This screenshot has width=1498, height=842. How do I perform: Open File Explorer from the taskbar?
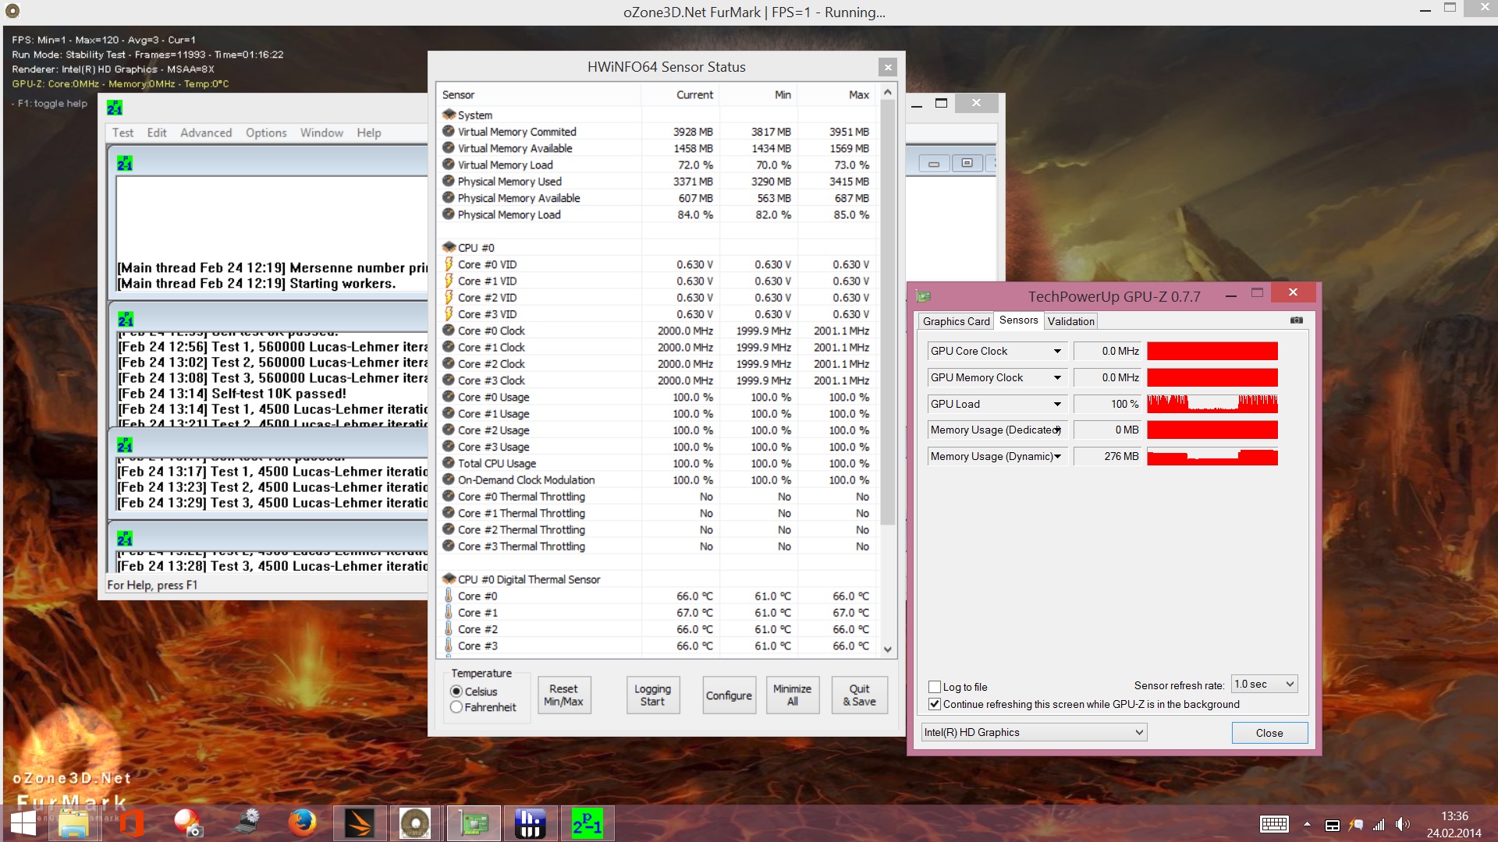click(x=74, y=823)
